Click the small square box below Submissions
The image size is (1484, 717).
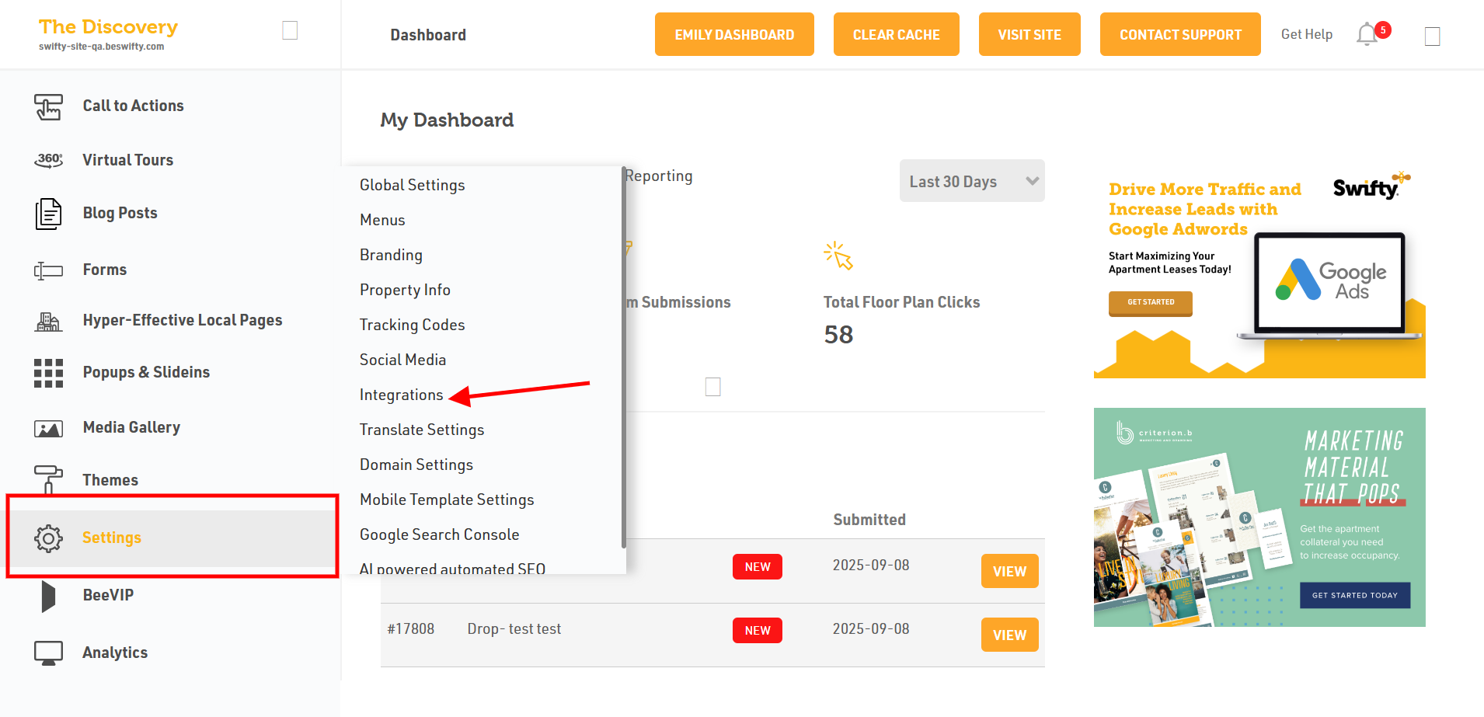[x=712, y=387]
